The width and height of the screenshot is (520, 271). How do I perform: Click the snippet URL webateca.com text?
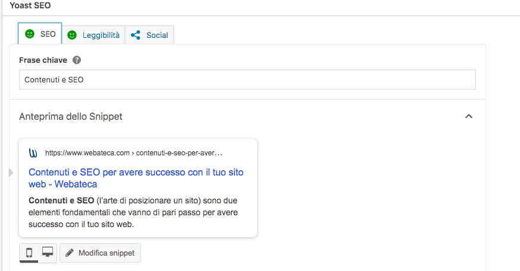(x=134, y=153)
